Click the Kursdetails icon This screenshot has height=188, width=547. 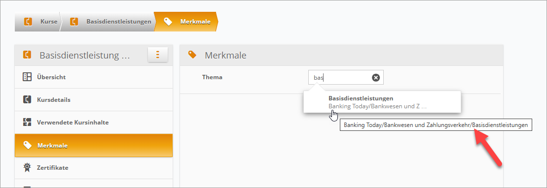pos(27,100)
